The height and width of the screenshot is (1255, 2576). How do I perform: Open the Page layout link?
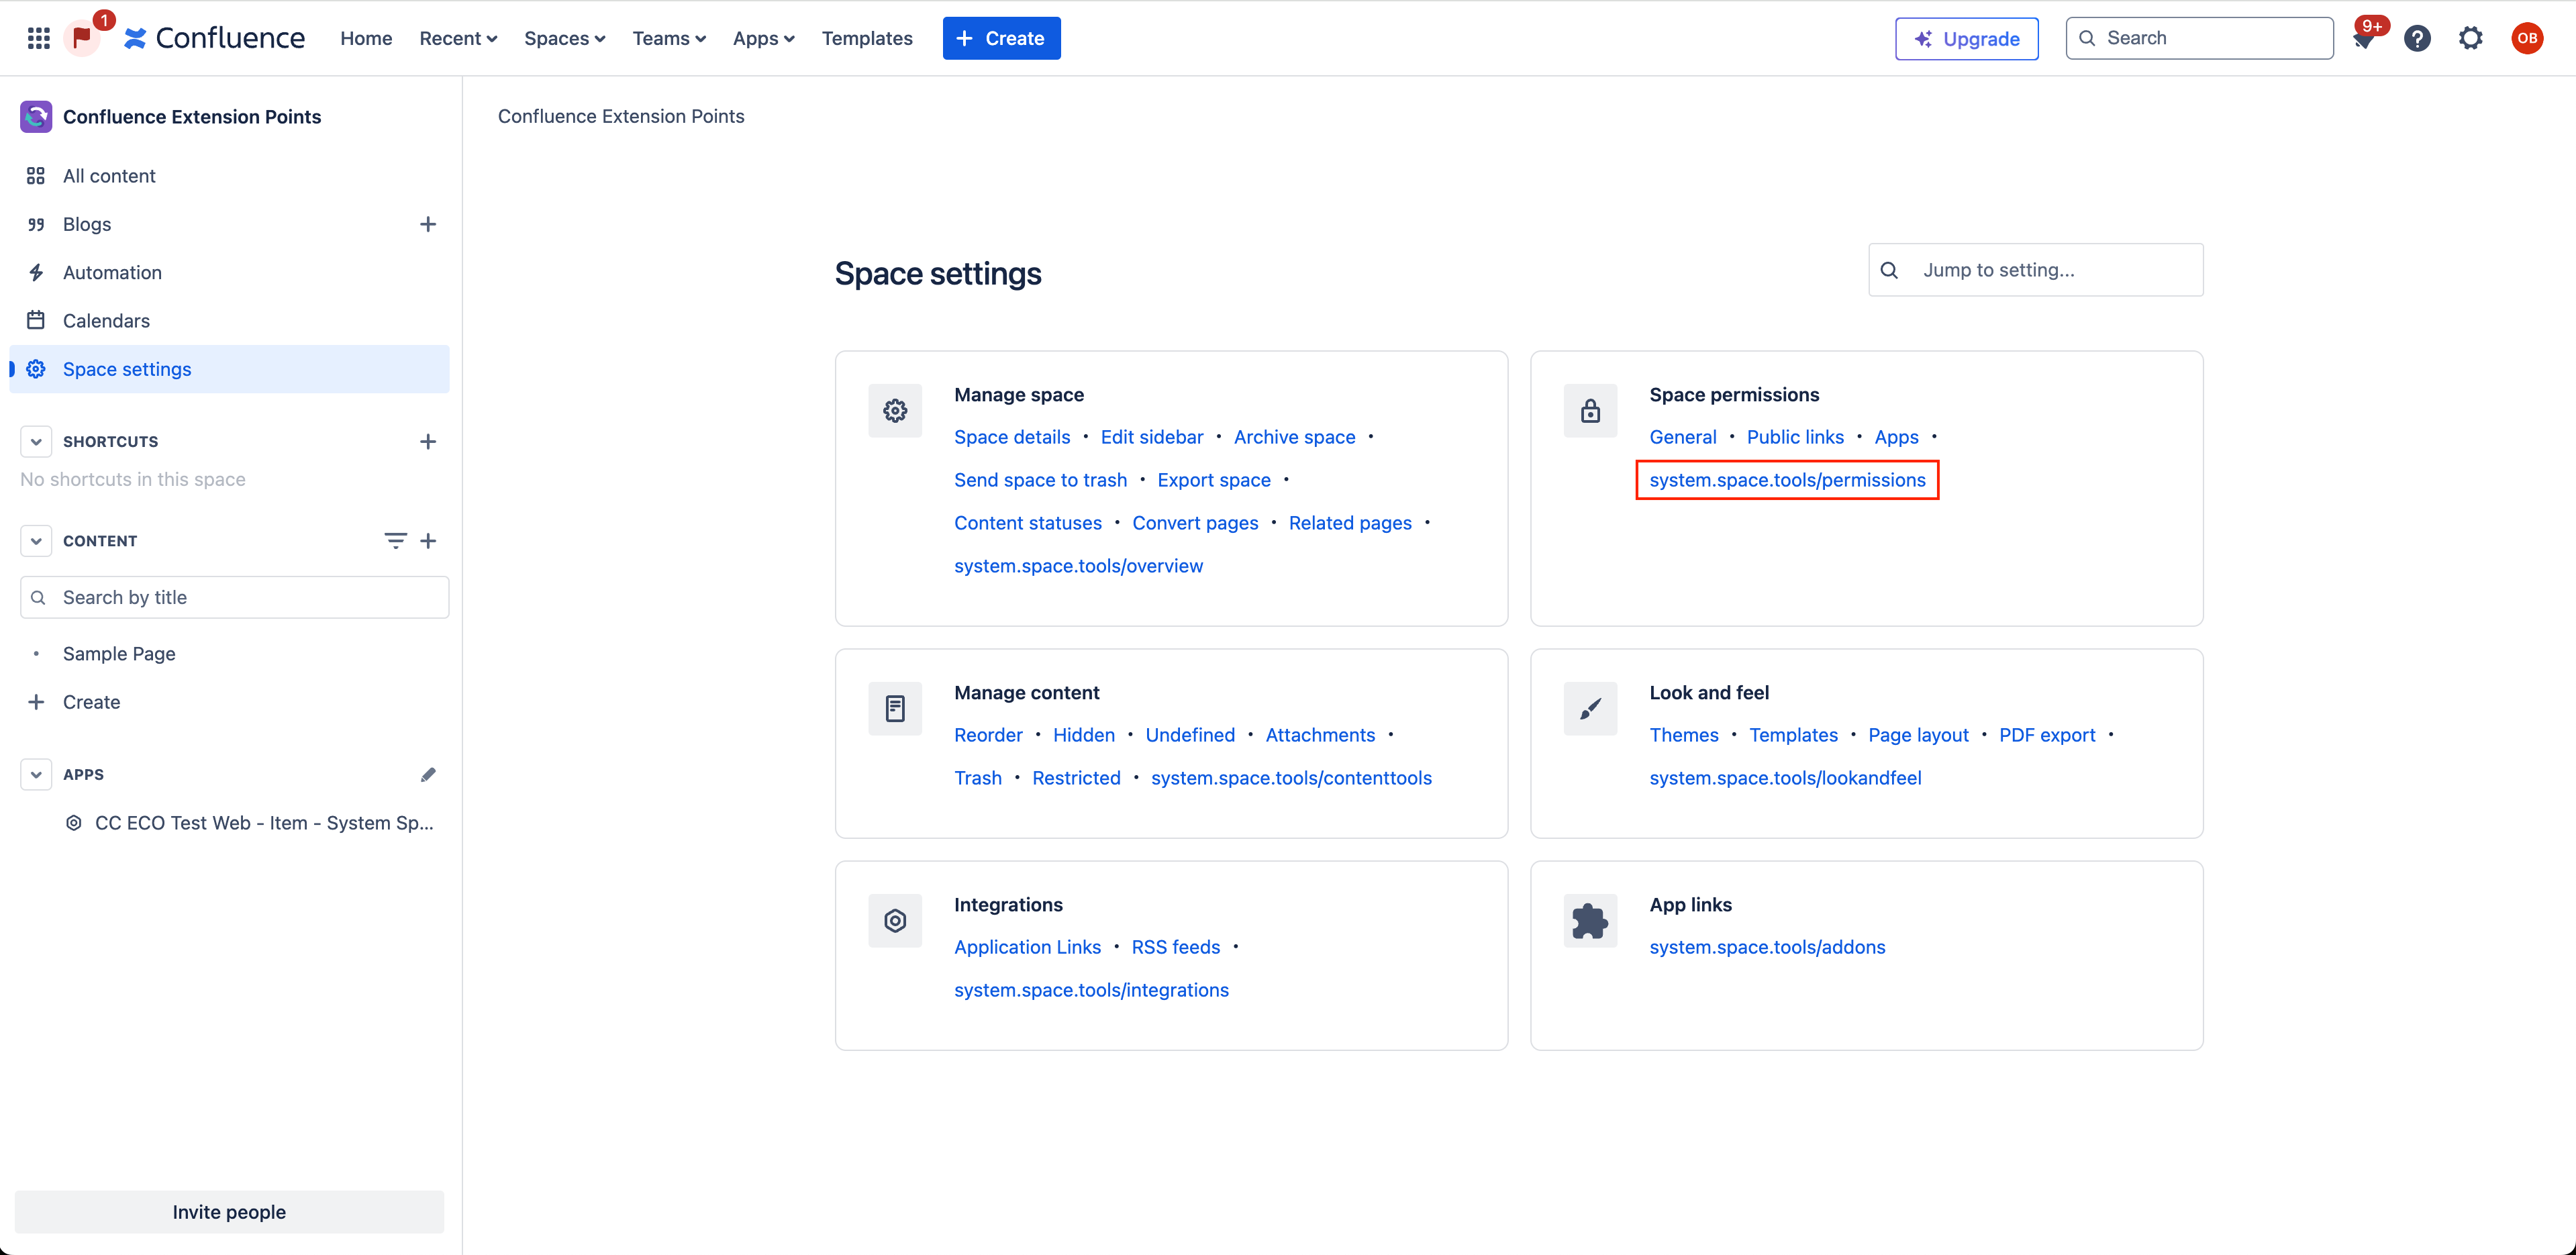click(x=1917, y=735)
